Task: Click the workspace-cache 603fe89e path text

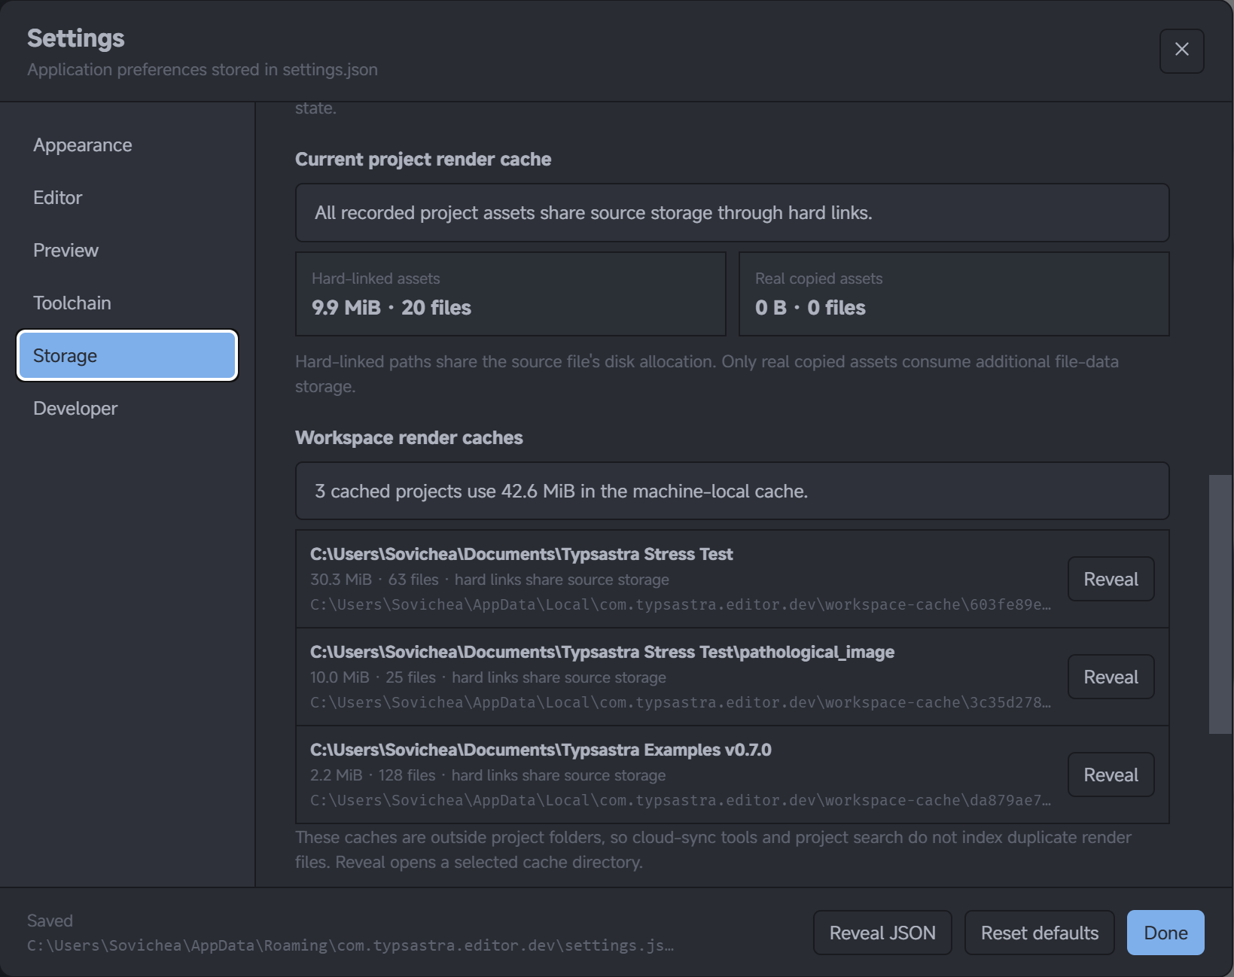Action: click(x=681, y=604)
